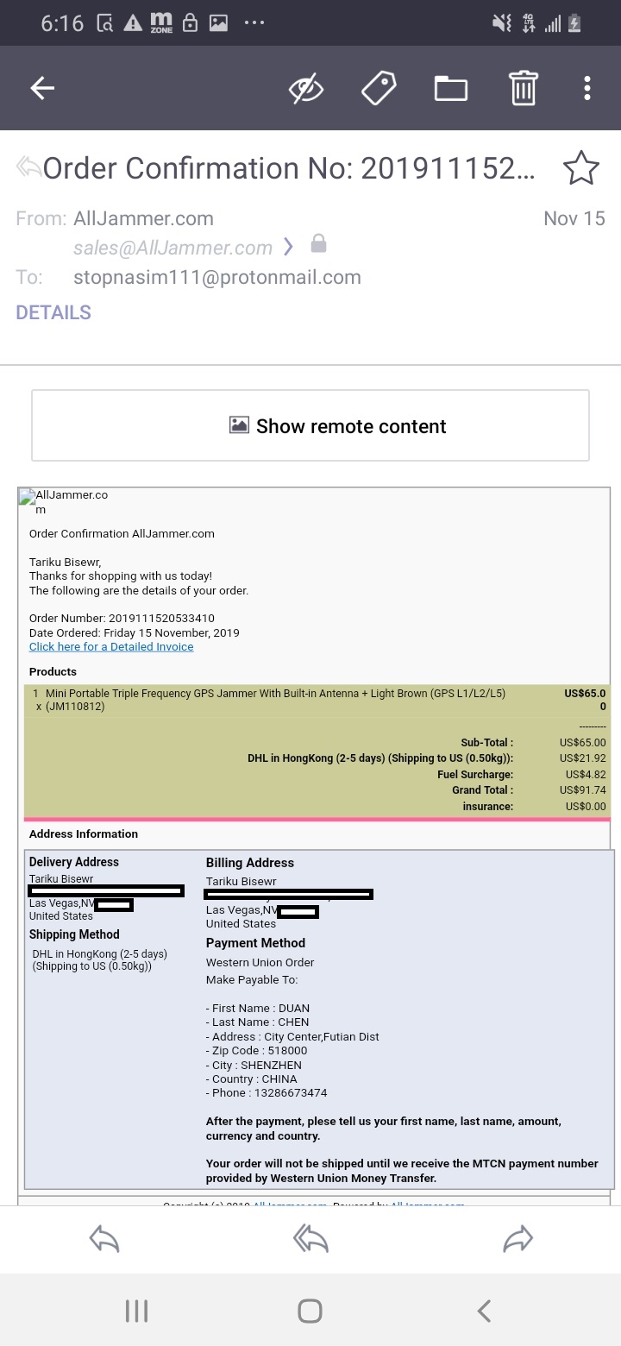The image size is (621, 1346).
Task: Tap Order Number 2019111520533410 text
Action: pos(122,619)
